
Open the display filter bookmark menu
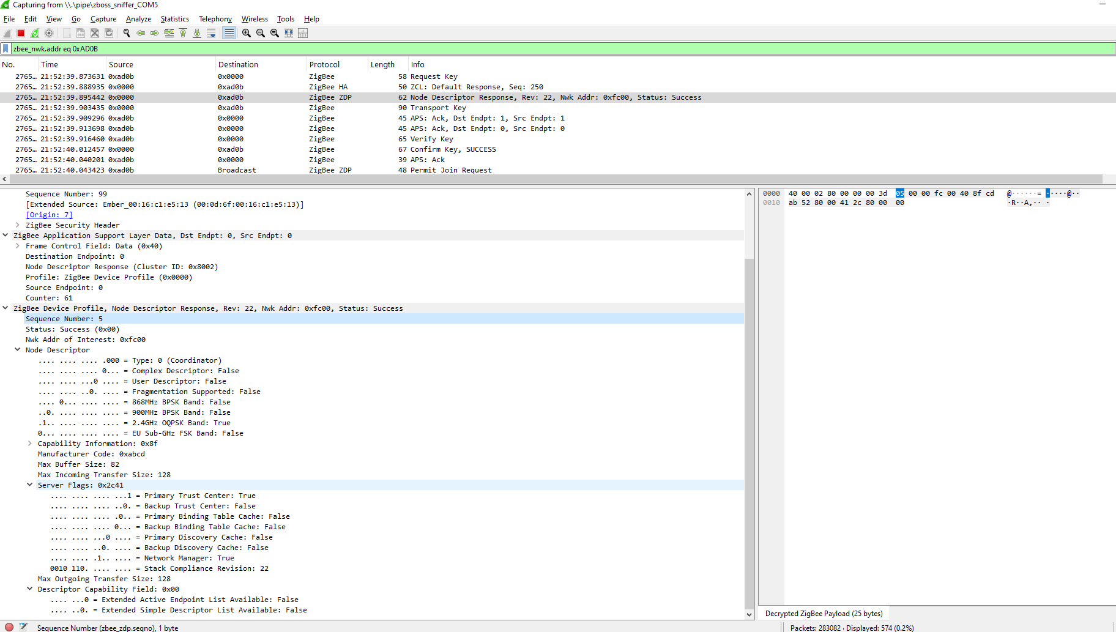tap(6, 49)
